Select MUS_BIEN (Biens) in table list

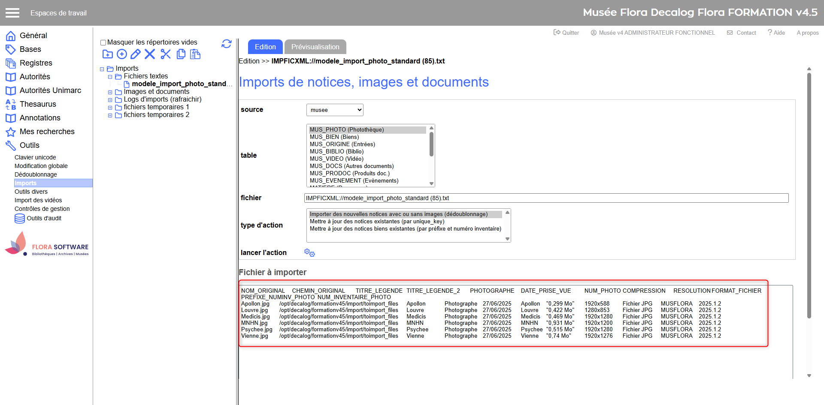click(334, 137)
